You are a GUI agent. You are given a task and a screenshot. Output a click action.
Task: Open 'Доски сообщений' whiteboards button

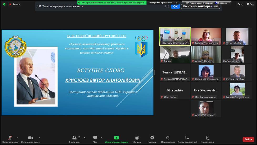pyautogui.click(x=187, y=139)
